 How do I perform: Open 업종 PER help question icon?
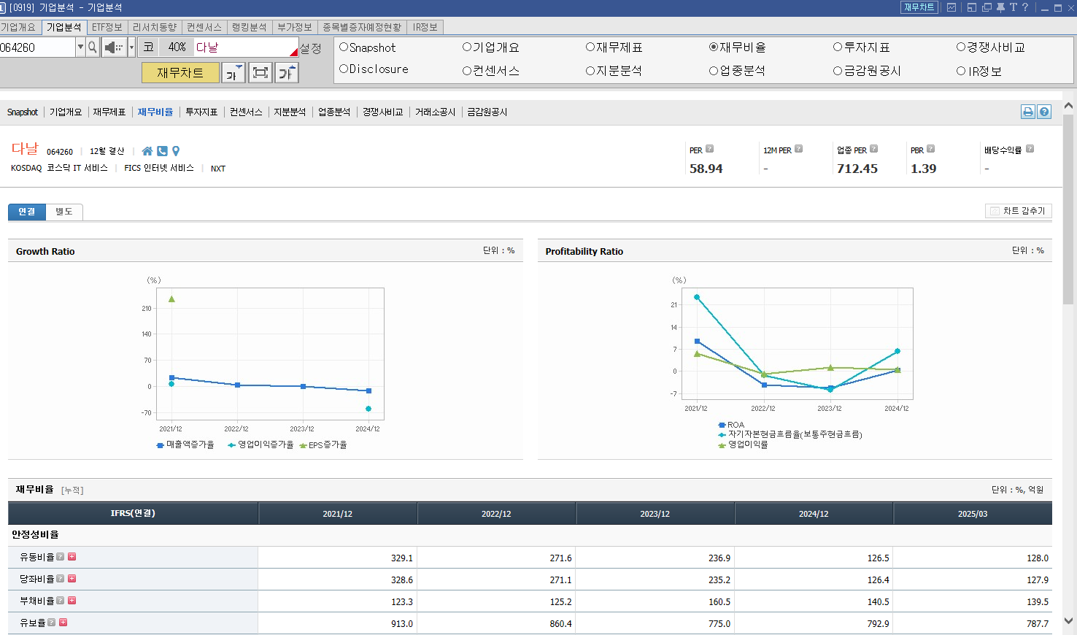(873, 149)
